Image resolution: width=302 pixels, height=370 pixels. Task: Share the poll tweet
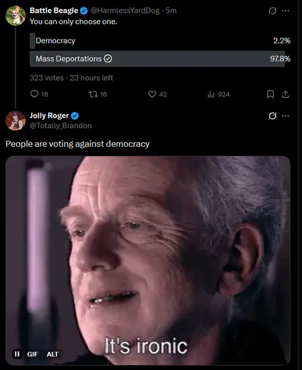point(286,94)
